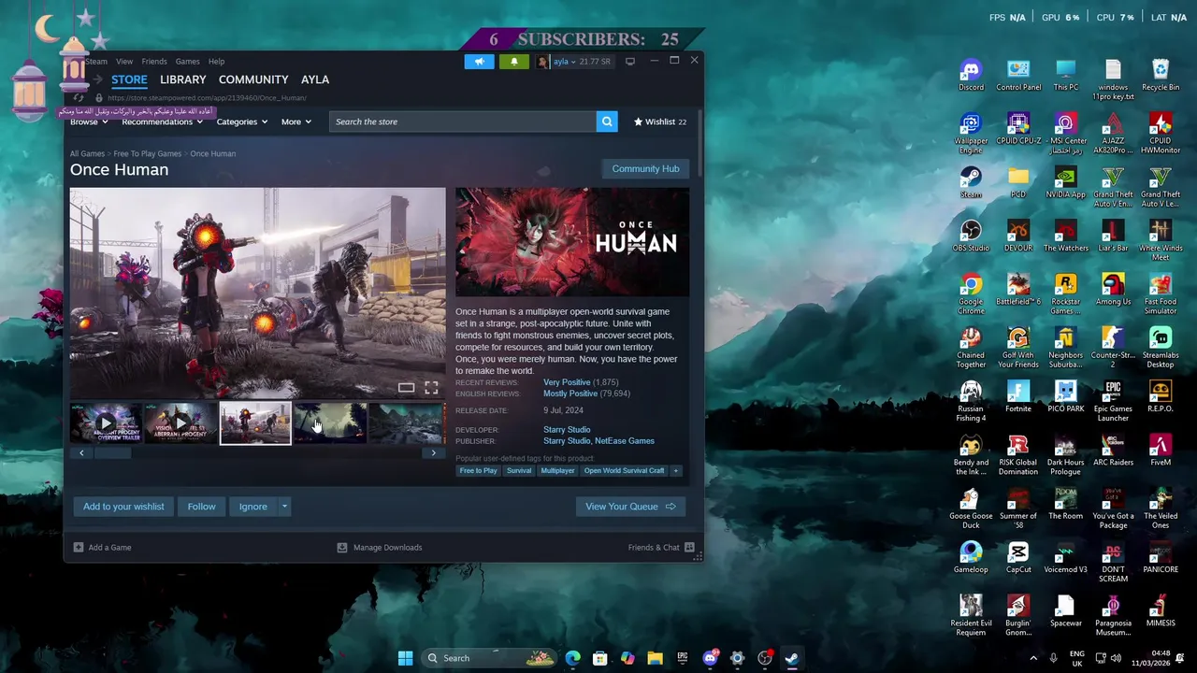The width and height of the screenshot is (1197, 673).
Task: Switch to the COMMUNITY tab
Action: 253,79
